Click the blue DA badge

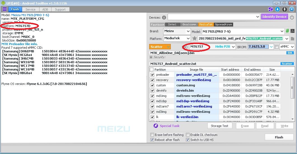(290, 53)
